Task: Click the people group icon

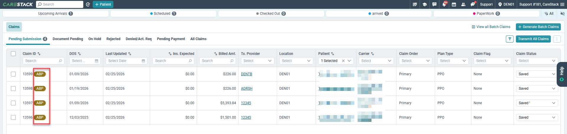Action: point(463,4)
